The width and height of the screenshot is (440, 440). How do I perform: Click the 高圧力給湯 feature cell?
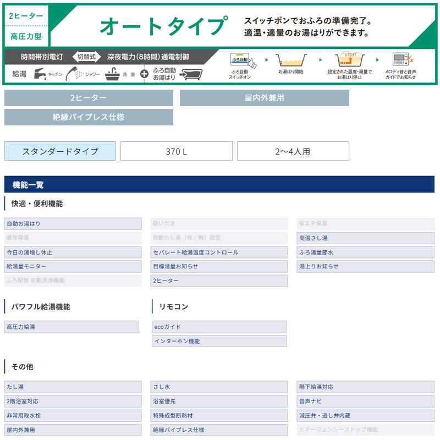[x=71, y=327]
